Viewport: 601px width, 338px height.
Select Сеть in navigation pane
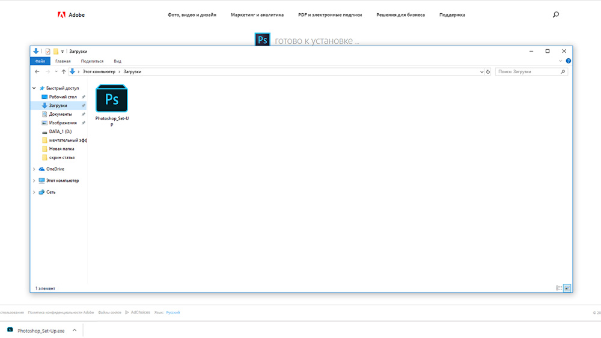(x=50, y=192)
